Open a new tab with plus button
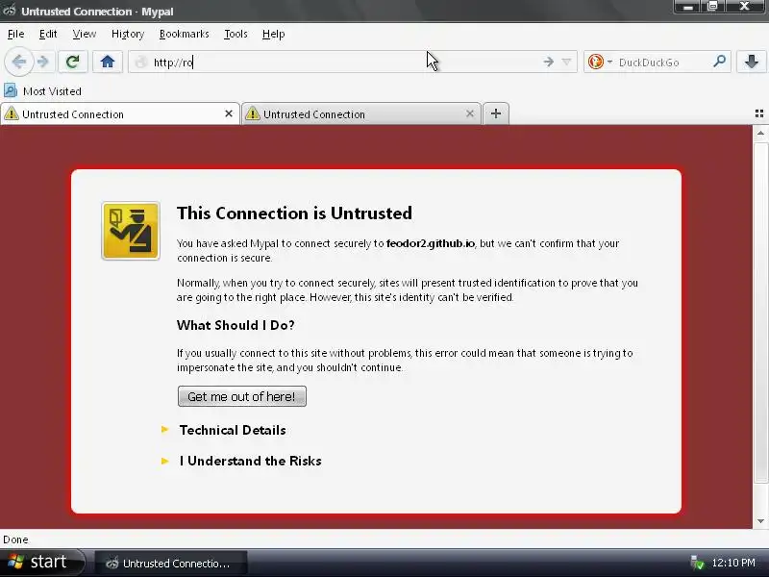 click(496, 113)
